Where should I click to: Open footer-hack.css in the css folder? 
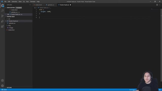point(13,21)
